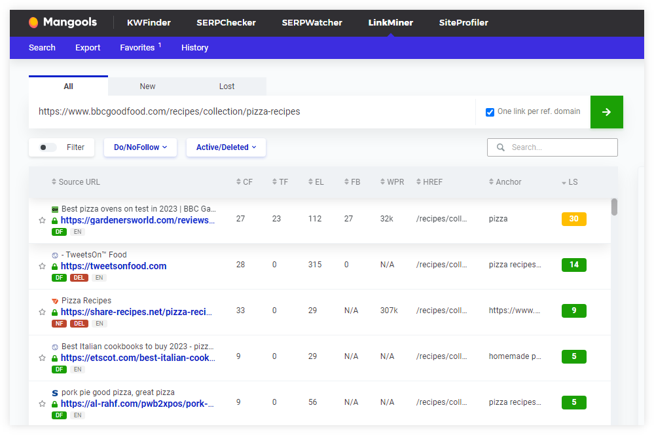Viewport: 654px width, 435px height.
Task: Open the History menu item
Action: coord(194,47)
